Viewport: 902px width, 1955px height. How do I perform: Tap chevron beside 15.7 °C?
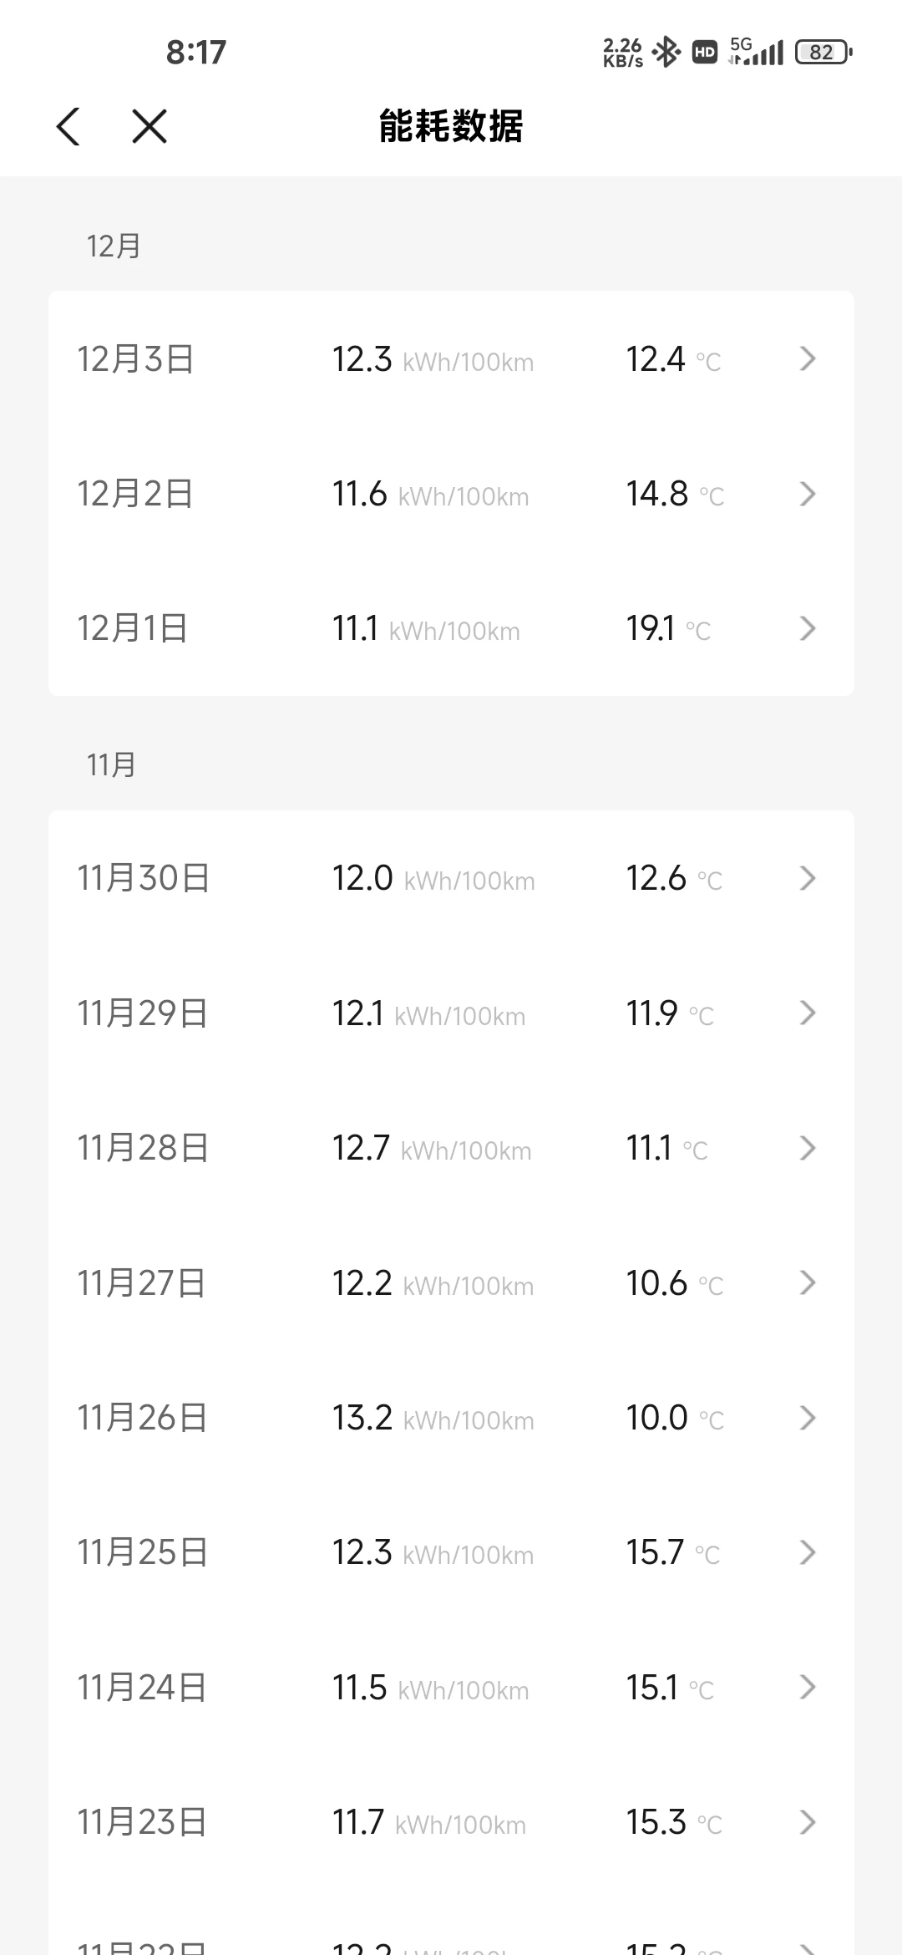[x=807, y=1552]
